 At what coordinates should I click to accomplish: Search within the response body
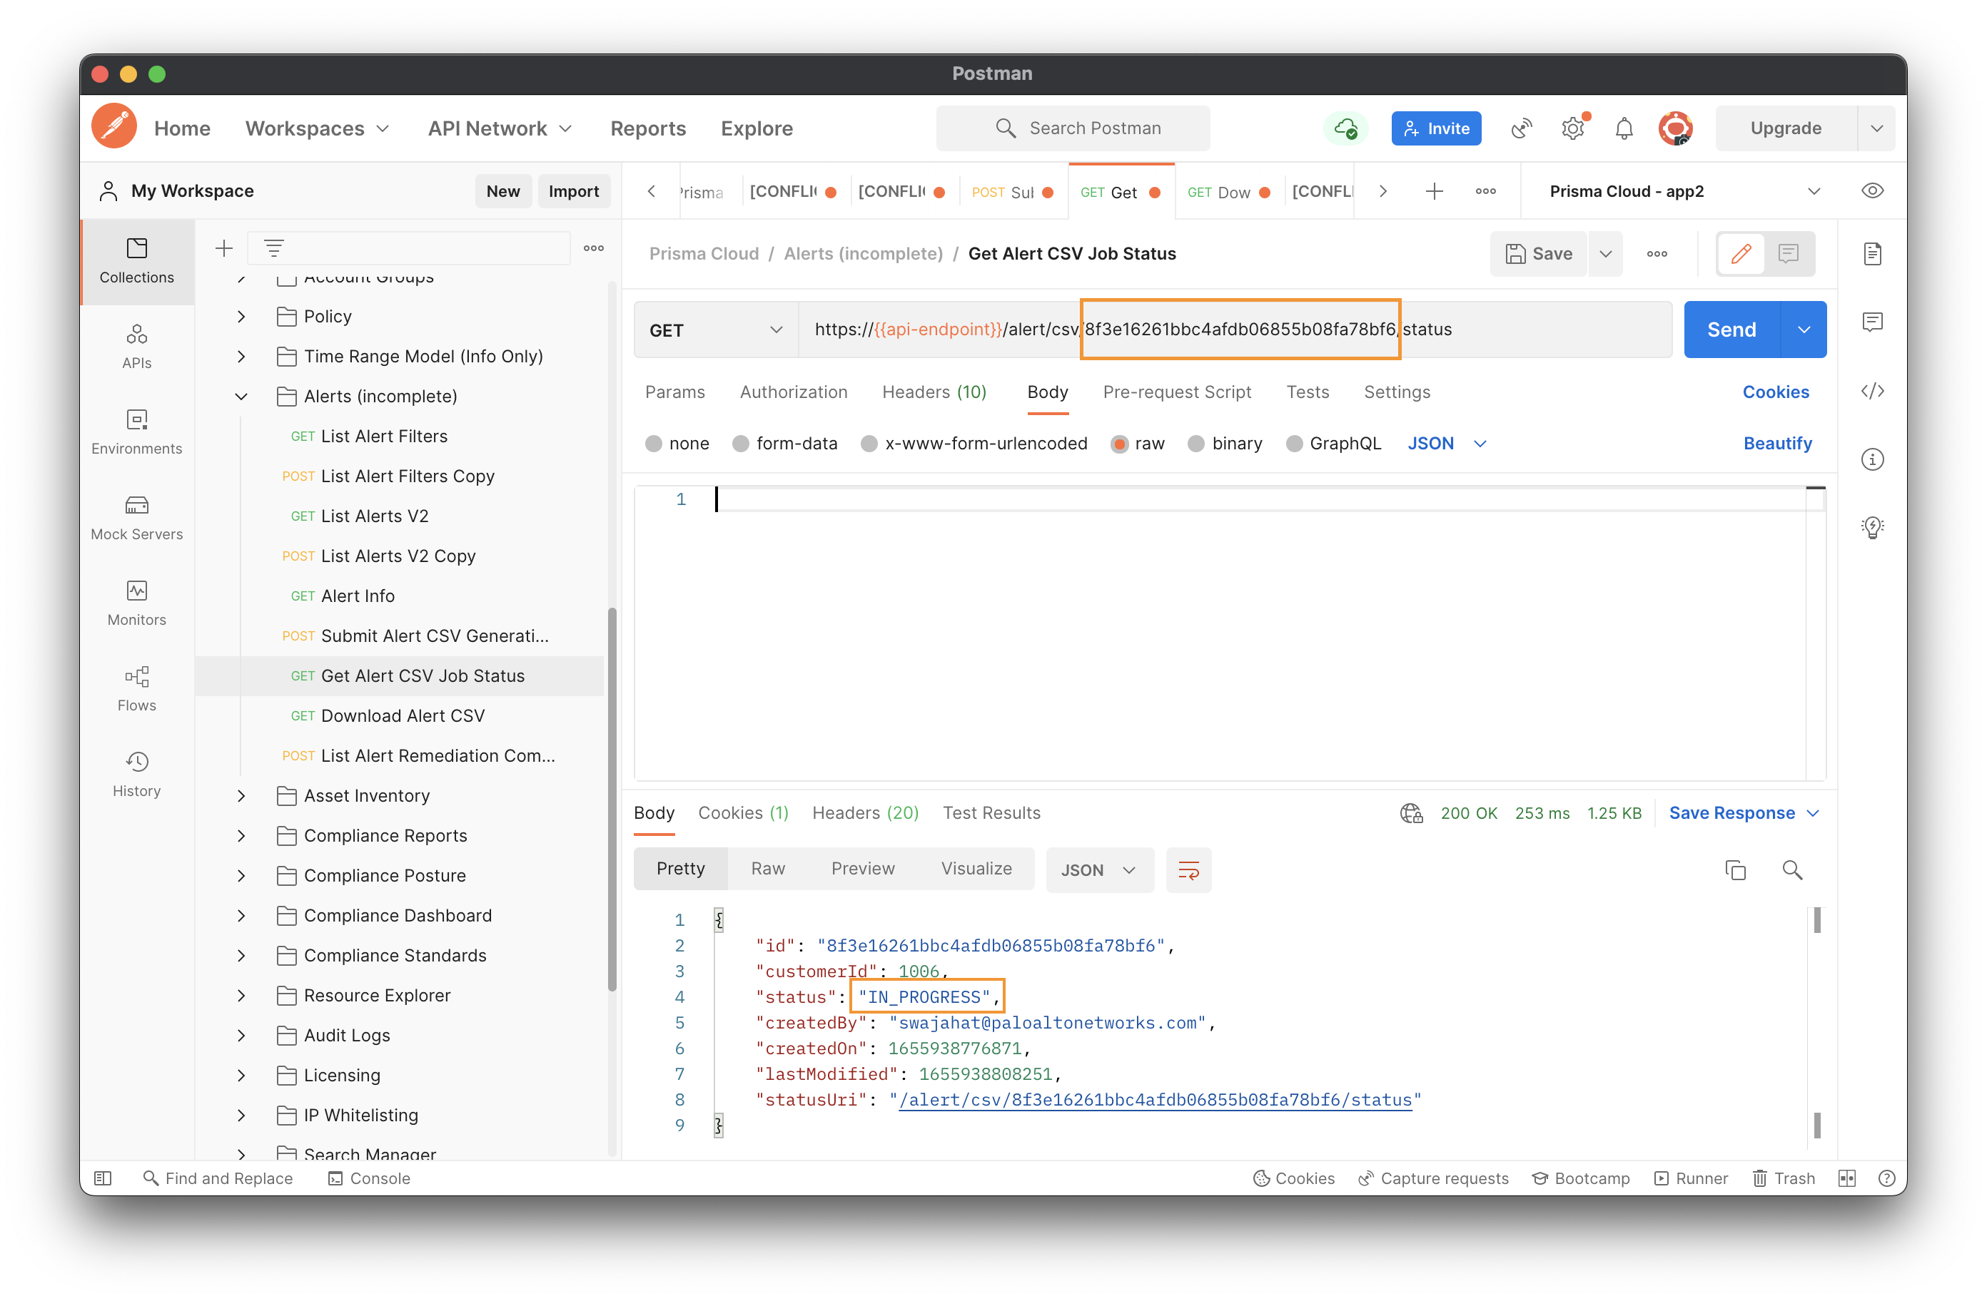1792,869
